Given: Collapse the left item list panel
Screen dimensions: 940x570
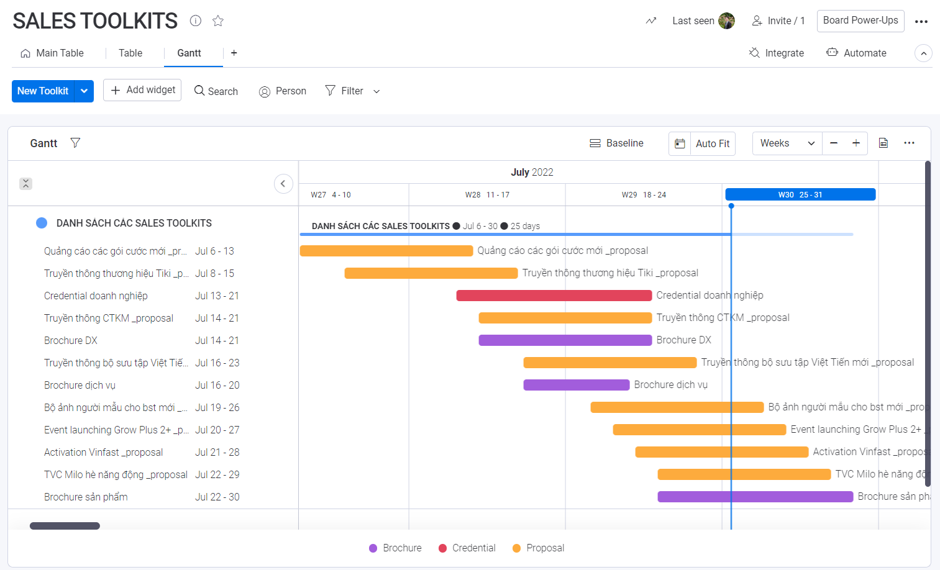Looking at the screenshot, I should [283, 184].
